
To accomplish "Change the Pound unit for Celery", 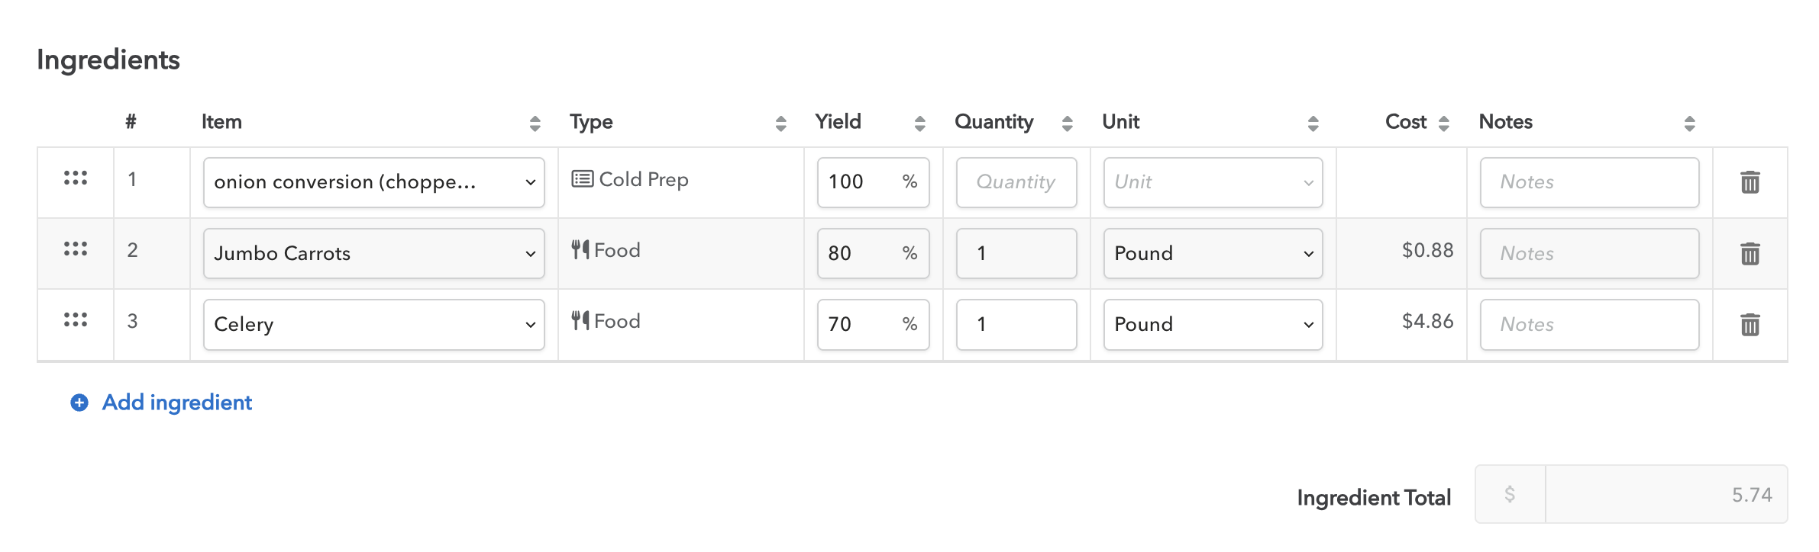I will [x=1213, y=325].
